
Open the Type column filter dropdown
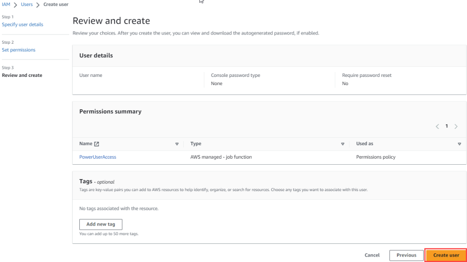[342, 144]
